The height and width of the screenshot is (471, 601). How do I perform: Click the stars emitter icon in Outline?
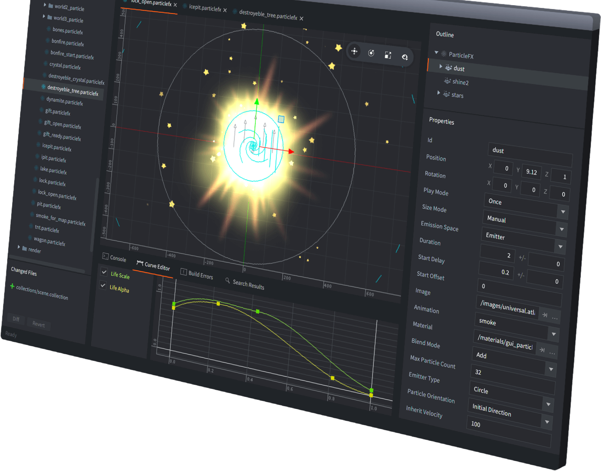coord(446,94)
